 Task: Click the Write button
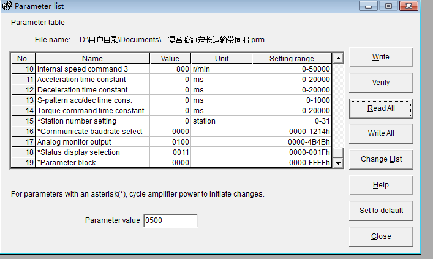click(380, 57)
